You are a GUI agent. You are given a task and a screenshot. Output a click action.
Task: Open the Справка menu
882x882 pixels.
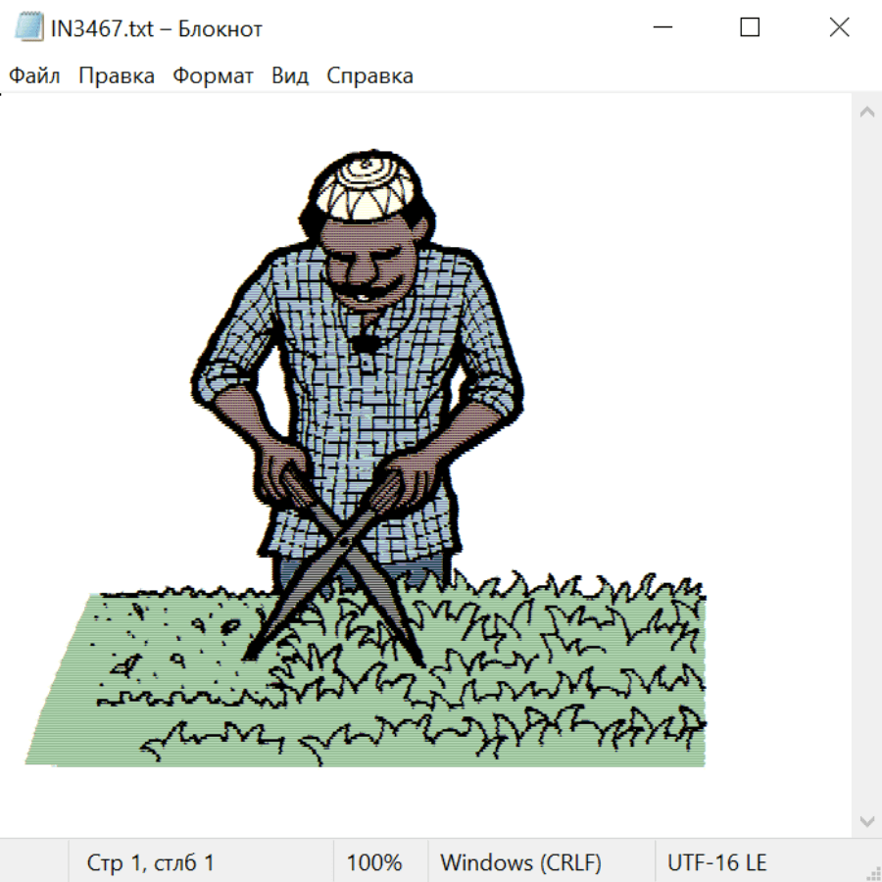click(x=369, y=76)
